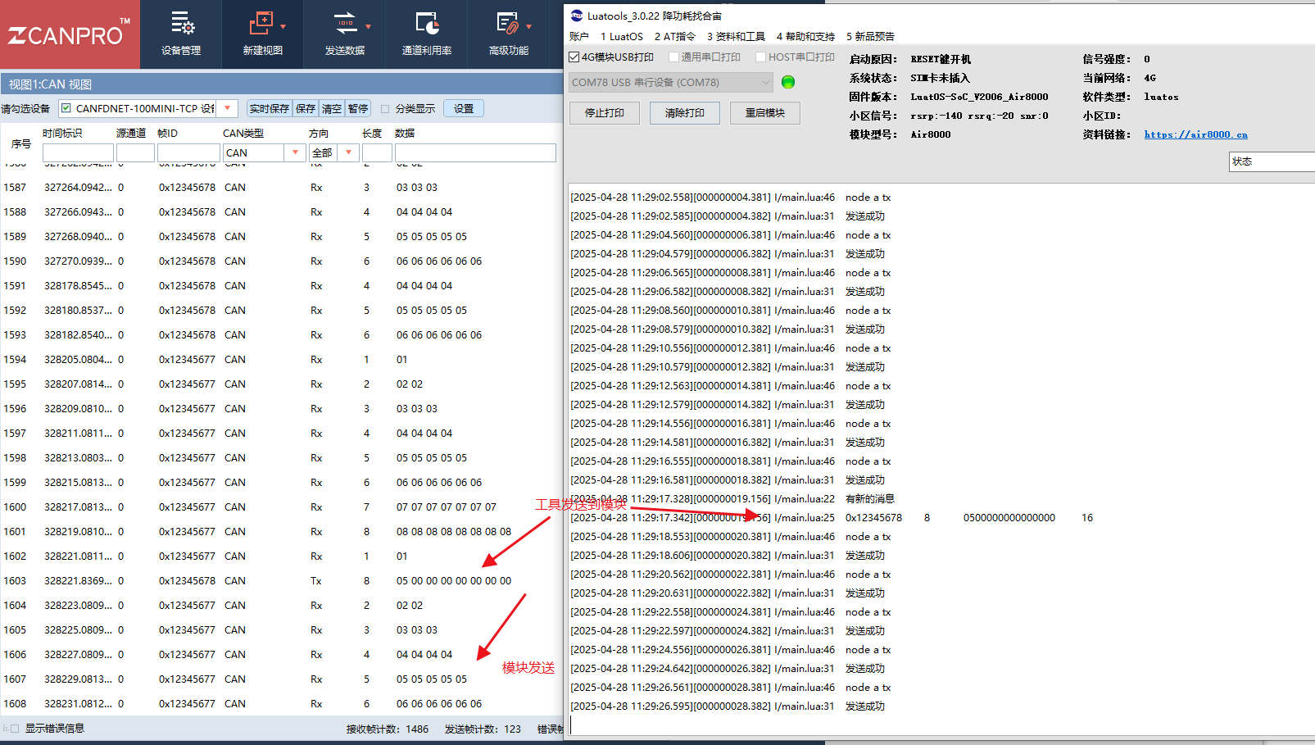This screenshot has height=745, width=1315.
Task: Open the CAN类型 filter dropdown
Action: [x=295, y=152]
